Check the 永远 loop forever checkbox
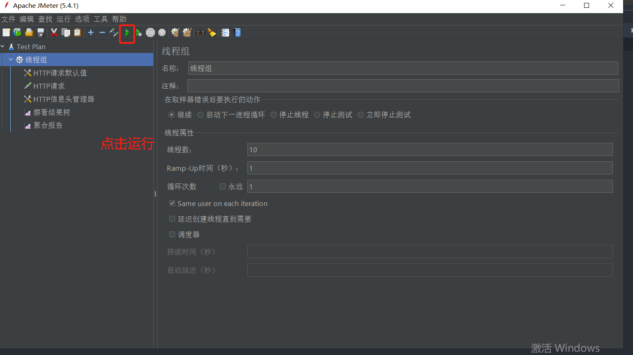Viewport: 633px width, 355px height. pyautogui.click(x=223, y=186)
